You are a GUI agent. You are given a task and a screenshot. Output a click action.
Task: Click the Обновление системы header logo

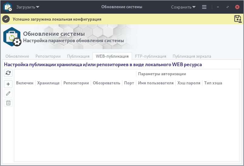(x=12, y=37)
